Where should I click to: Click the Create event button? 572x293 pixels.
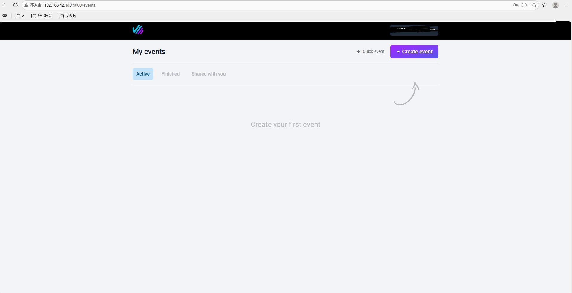click(x=414, y=52)
